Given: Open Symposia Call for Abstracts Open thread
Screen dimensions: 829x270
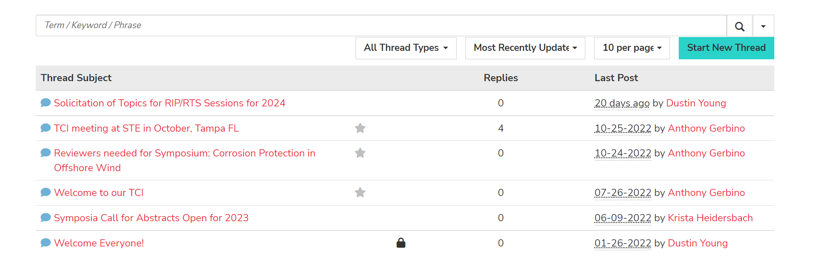Looking at the screenshot, I should (x=151, y=218).
